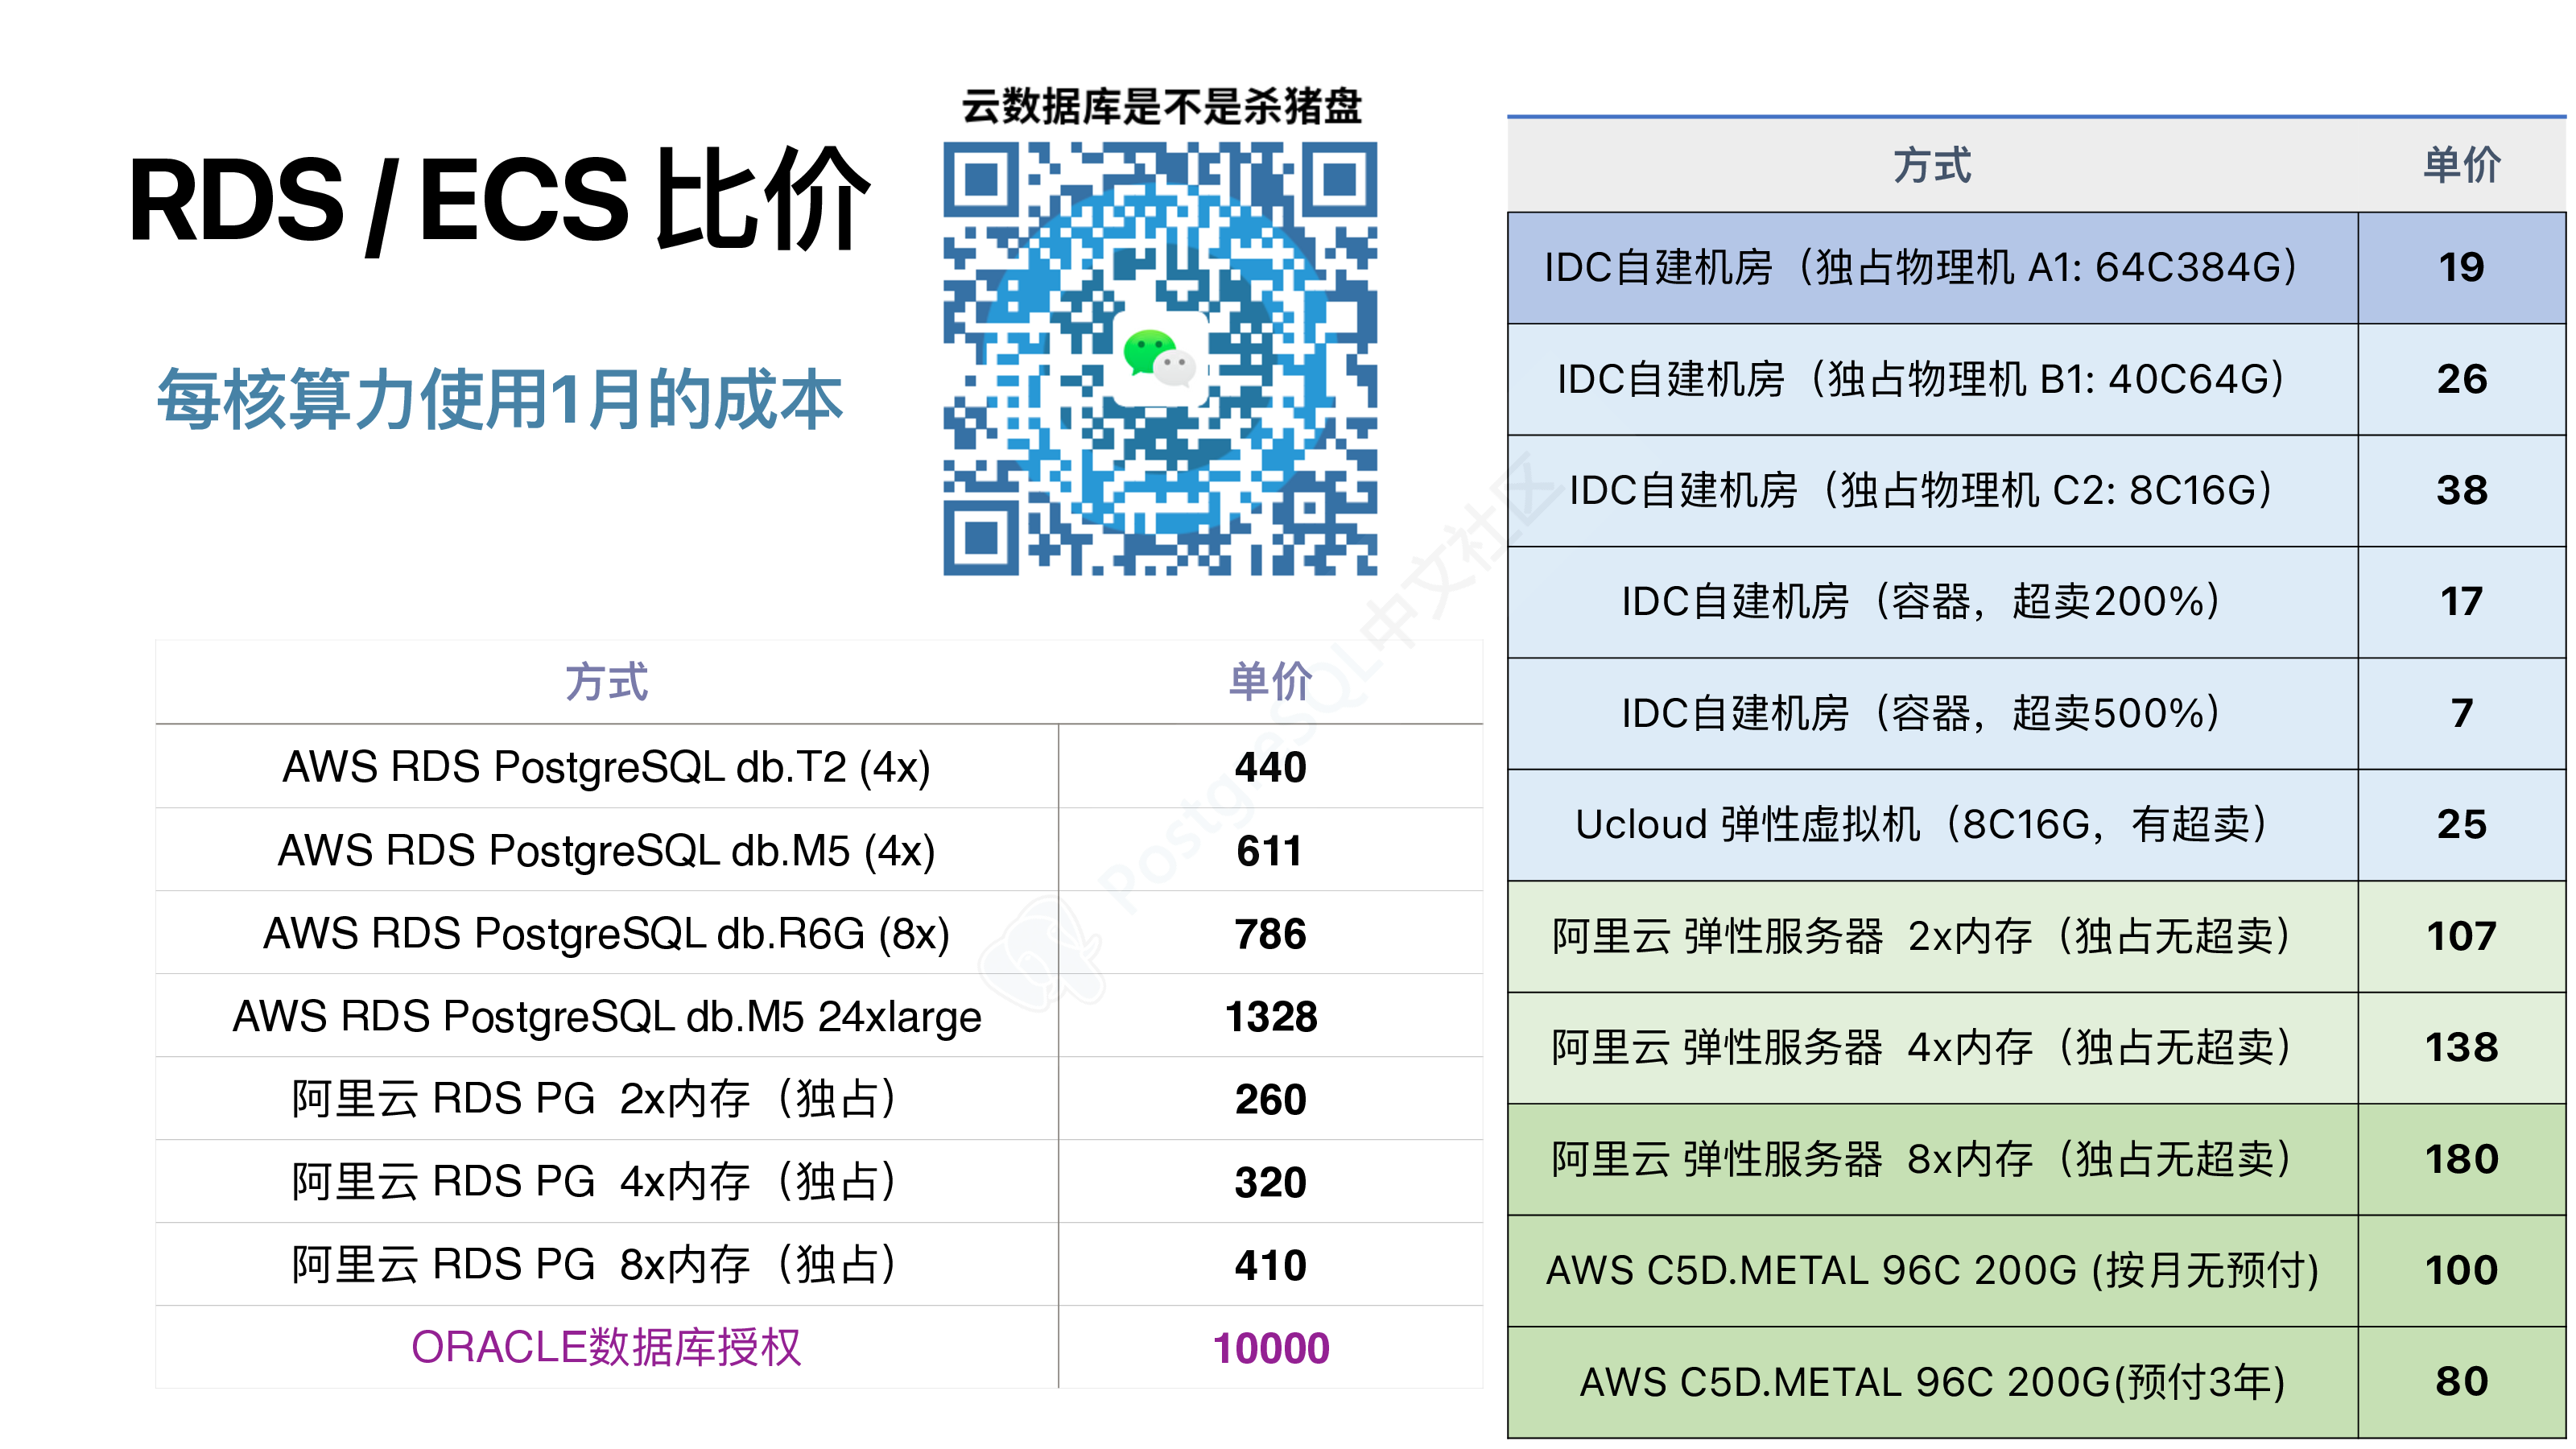Click the price cell 25
The image size is (2576, 1449).
pyautogui.click(x=2461, y=825)
